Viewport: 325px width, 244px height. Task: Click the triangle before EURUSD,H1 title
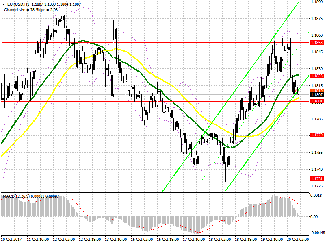(4, 4)
